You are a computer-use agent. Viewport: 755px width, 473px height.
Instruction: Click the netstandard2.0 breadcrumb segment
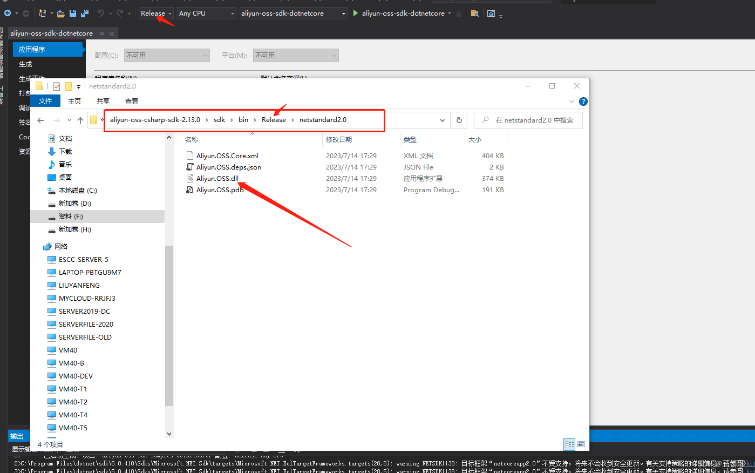323,120
